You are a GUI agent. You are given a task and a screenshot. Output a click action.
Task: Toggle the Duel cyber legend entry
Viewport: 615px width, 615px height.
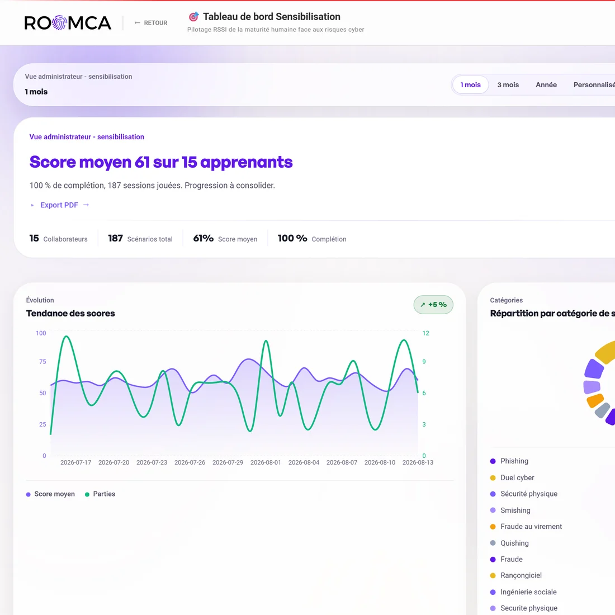512,477
